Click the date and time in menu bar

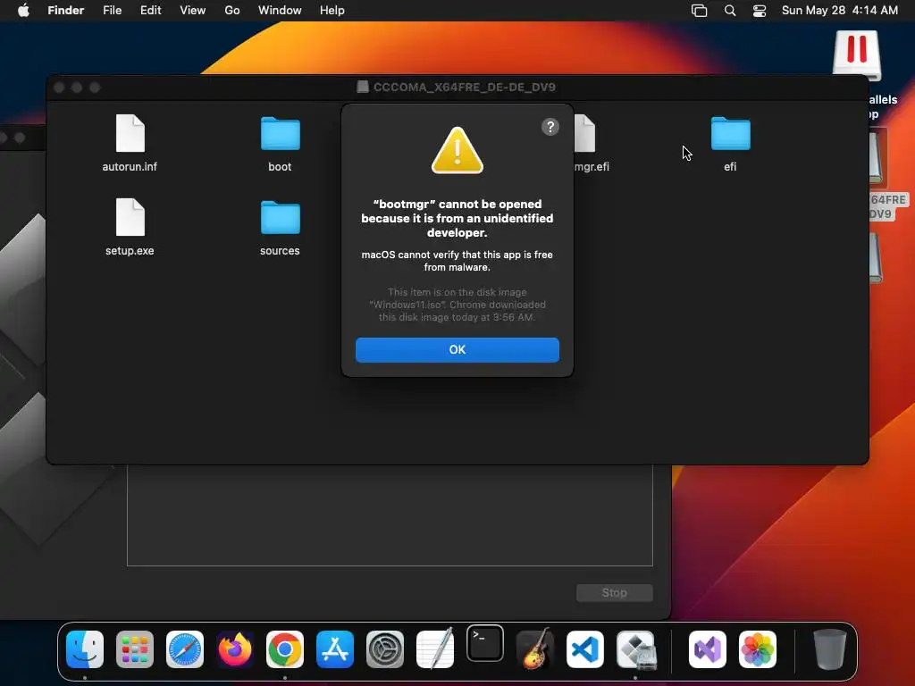pyautogui.click(x=839, y=10)
